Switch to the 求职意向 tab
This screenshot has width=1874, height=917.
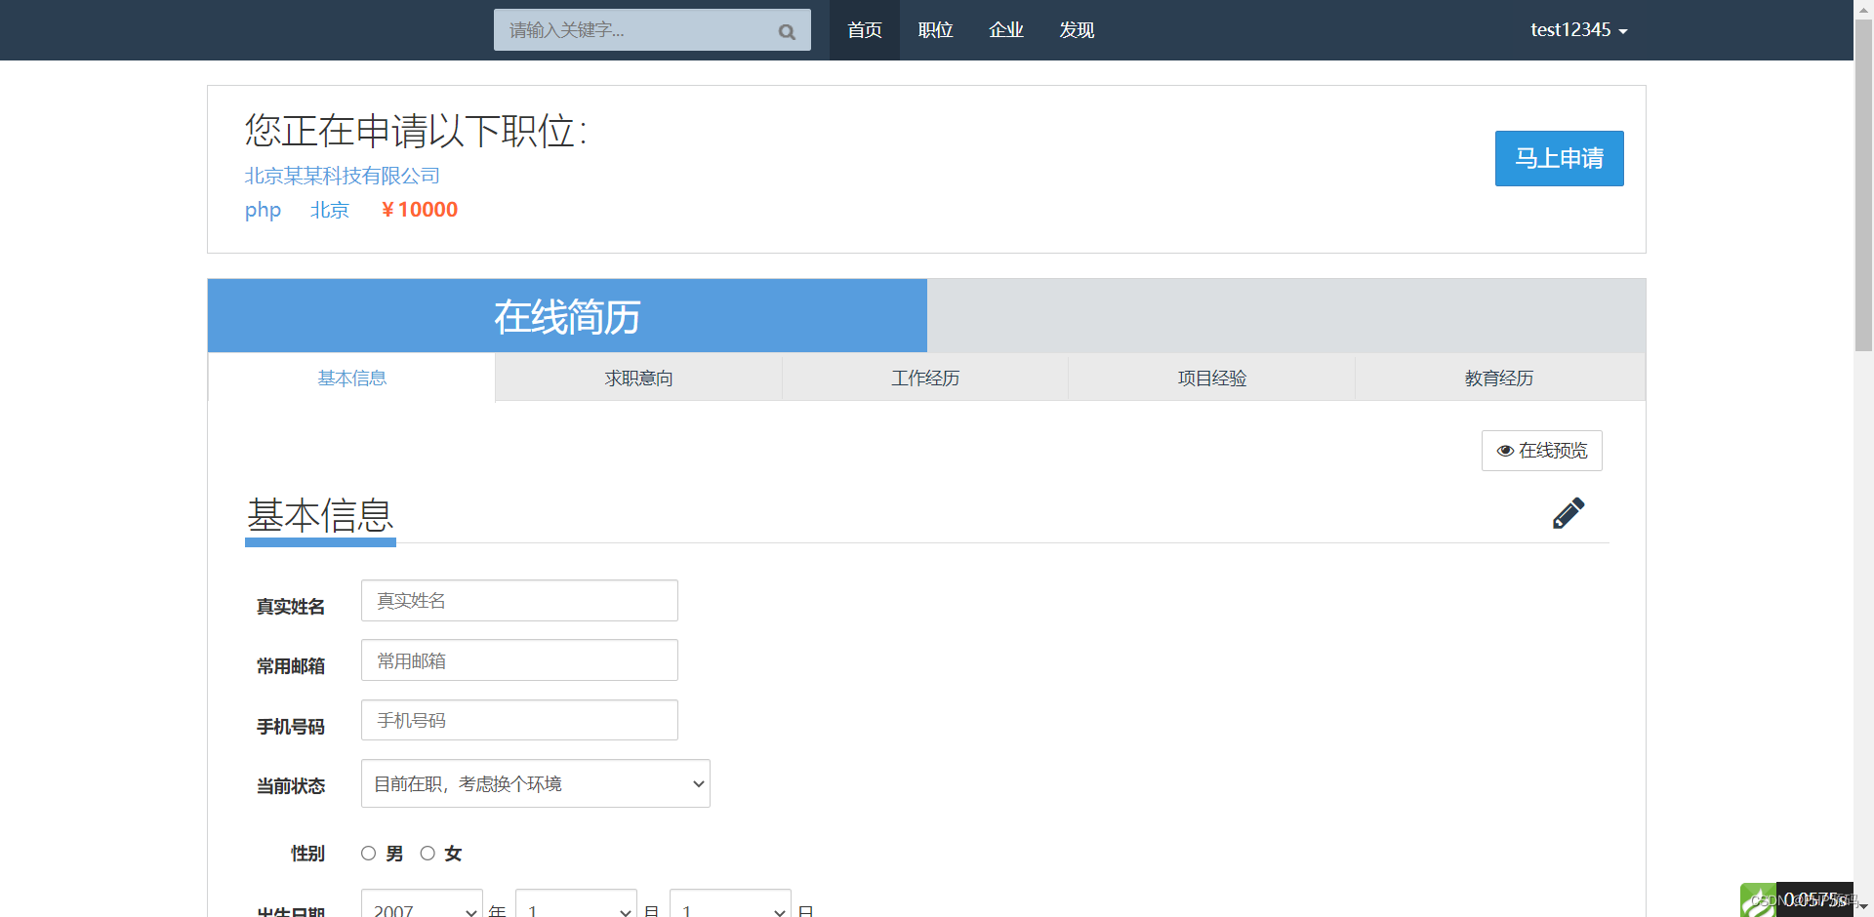(x=638, y=378)
